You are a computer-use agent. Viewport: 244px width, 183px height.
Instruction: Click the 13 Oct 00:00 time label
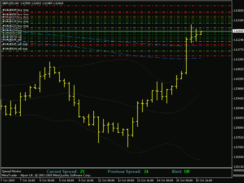click(x=126, y=181)
